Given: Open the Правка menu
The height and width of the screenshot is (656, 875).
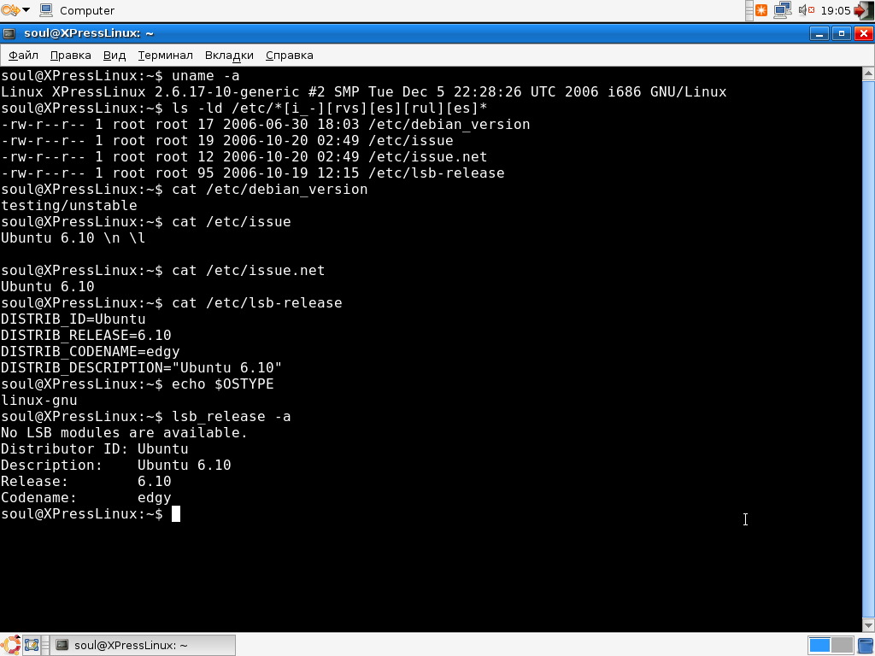Looking at the screenshot, I should tap(70, 56).
